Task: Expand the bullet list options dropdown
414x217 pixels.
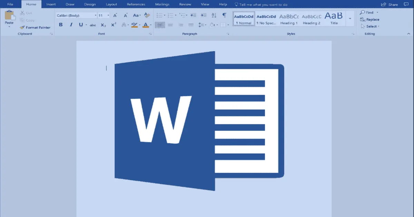Action: (164, 15)
